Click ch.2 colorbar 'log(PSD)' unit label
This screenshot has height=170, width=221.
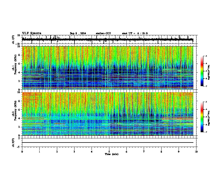pyautogui.click(x=209, y=118)
